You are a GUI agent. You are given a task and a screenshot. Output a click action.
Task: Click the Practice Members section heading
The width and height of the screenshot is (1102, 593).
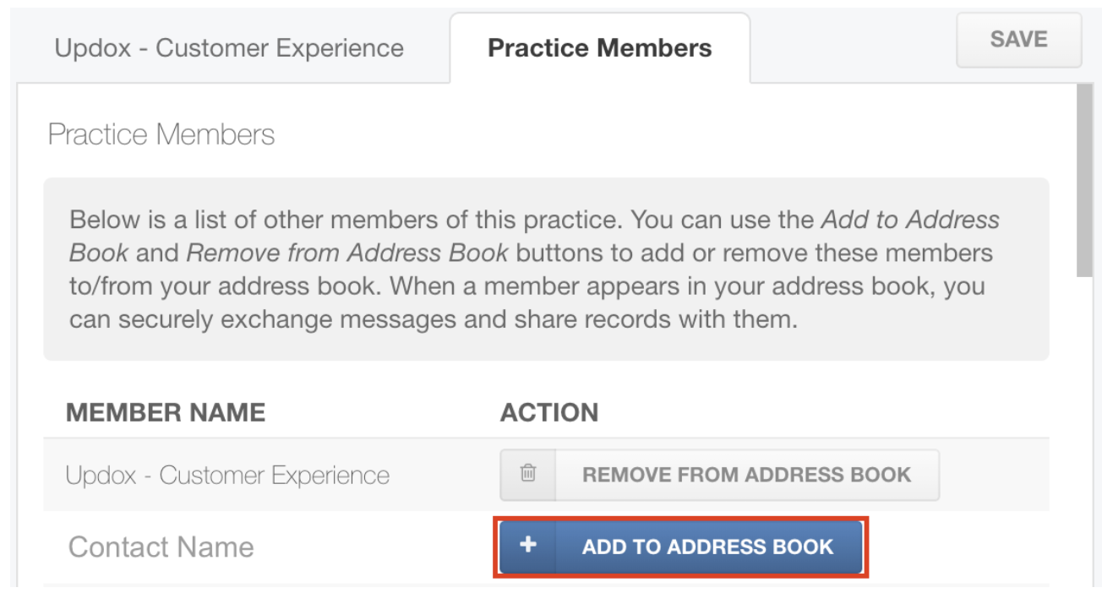coord(161,134)
